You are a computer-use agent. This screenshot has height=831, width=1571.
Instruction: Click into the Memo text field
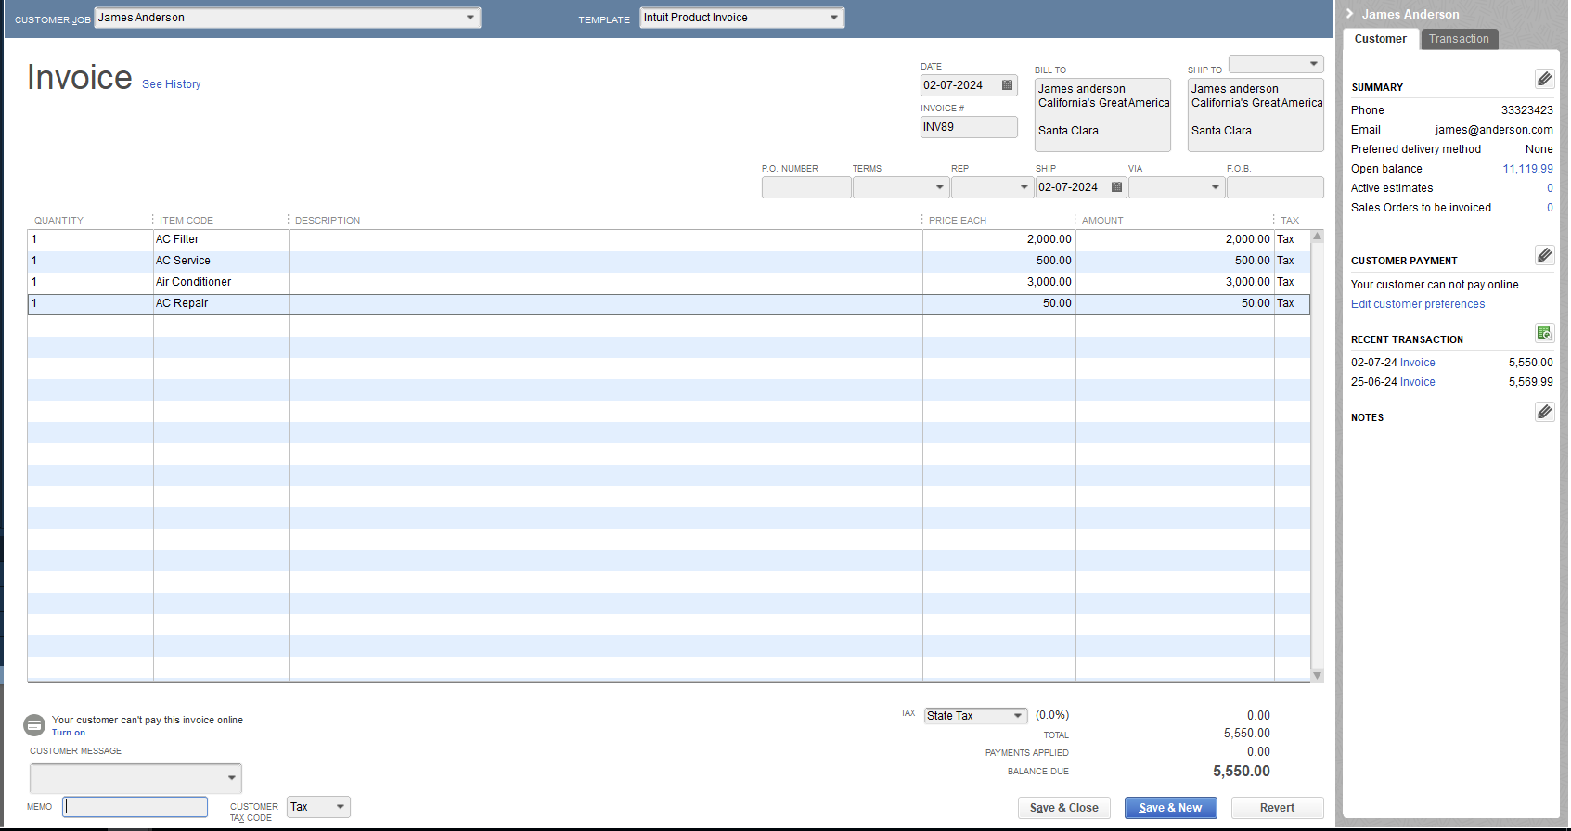135,807
